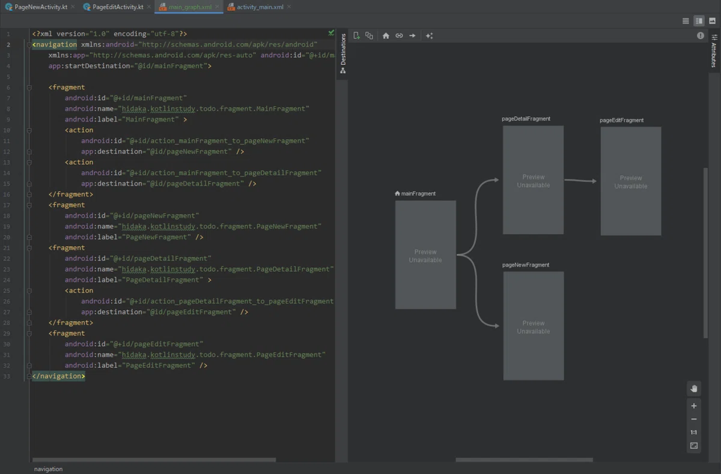Select the Pan hand tool
721x474 pixels.
coord(694,388)
